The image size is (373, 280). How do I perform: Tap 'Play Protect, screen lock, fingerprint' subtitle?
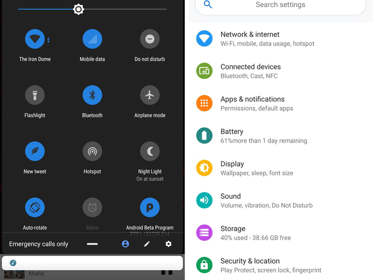(271, 270)
